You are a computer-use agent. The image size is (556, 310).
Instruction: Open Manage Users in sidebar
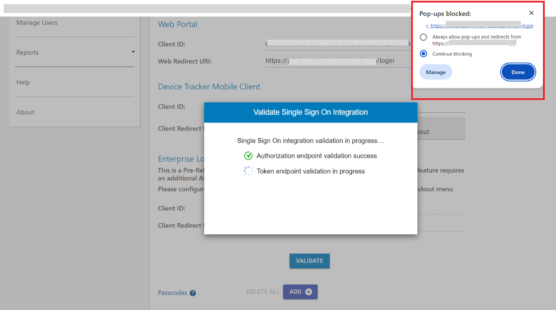point(37,23)
